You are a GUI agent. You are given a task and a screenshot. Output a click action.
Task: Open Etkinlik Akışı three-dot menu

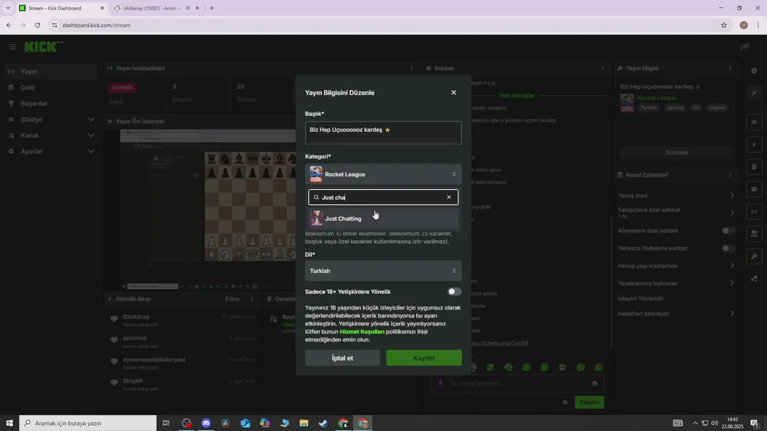pyautogui.click(x=252, y=299)
